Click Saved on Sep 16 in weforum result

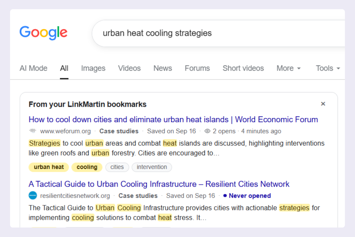tap(172, 131)
